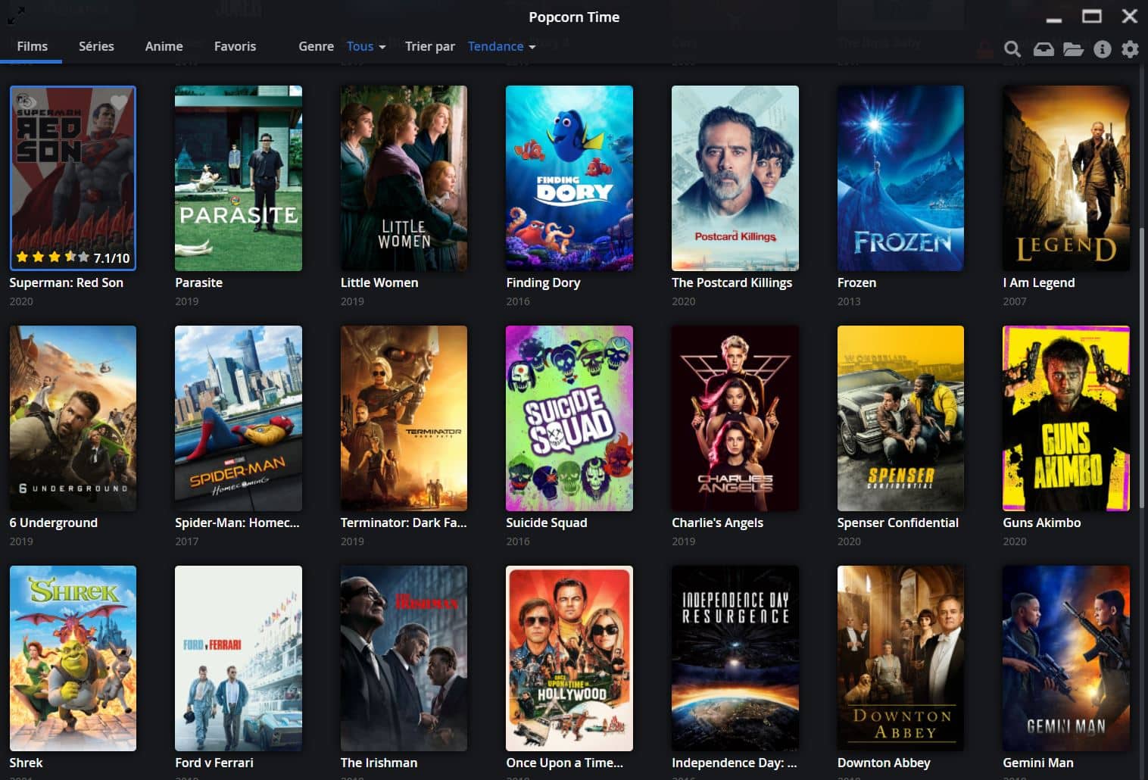Open the search magnifier icon
The image size is (1148, 780).
(x=1012, y=50)
